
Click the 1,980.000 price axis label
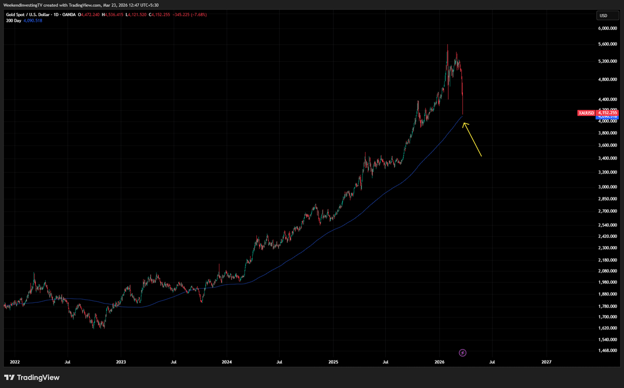tap(607, 282)
